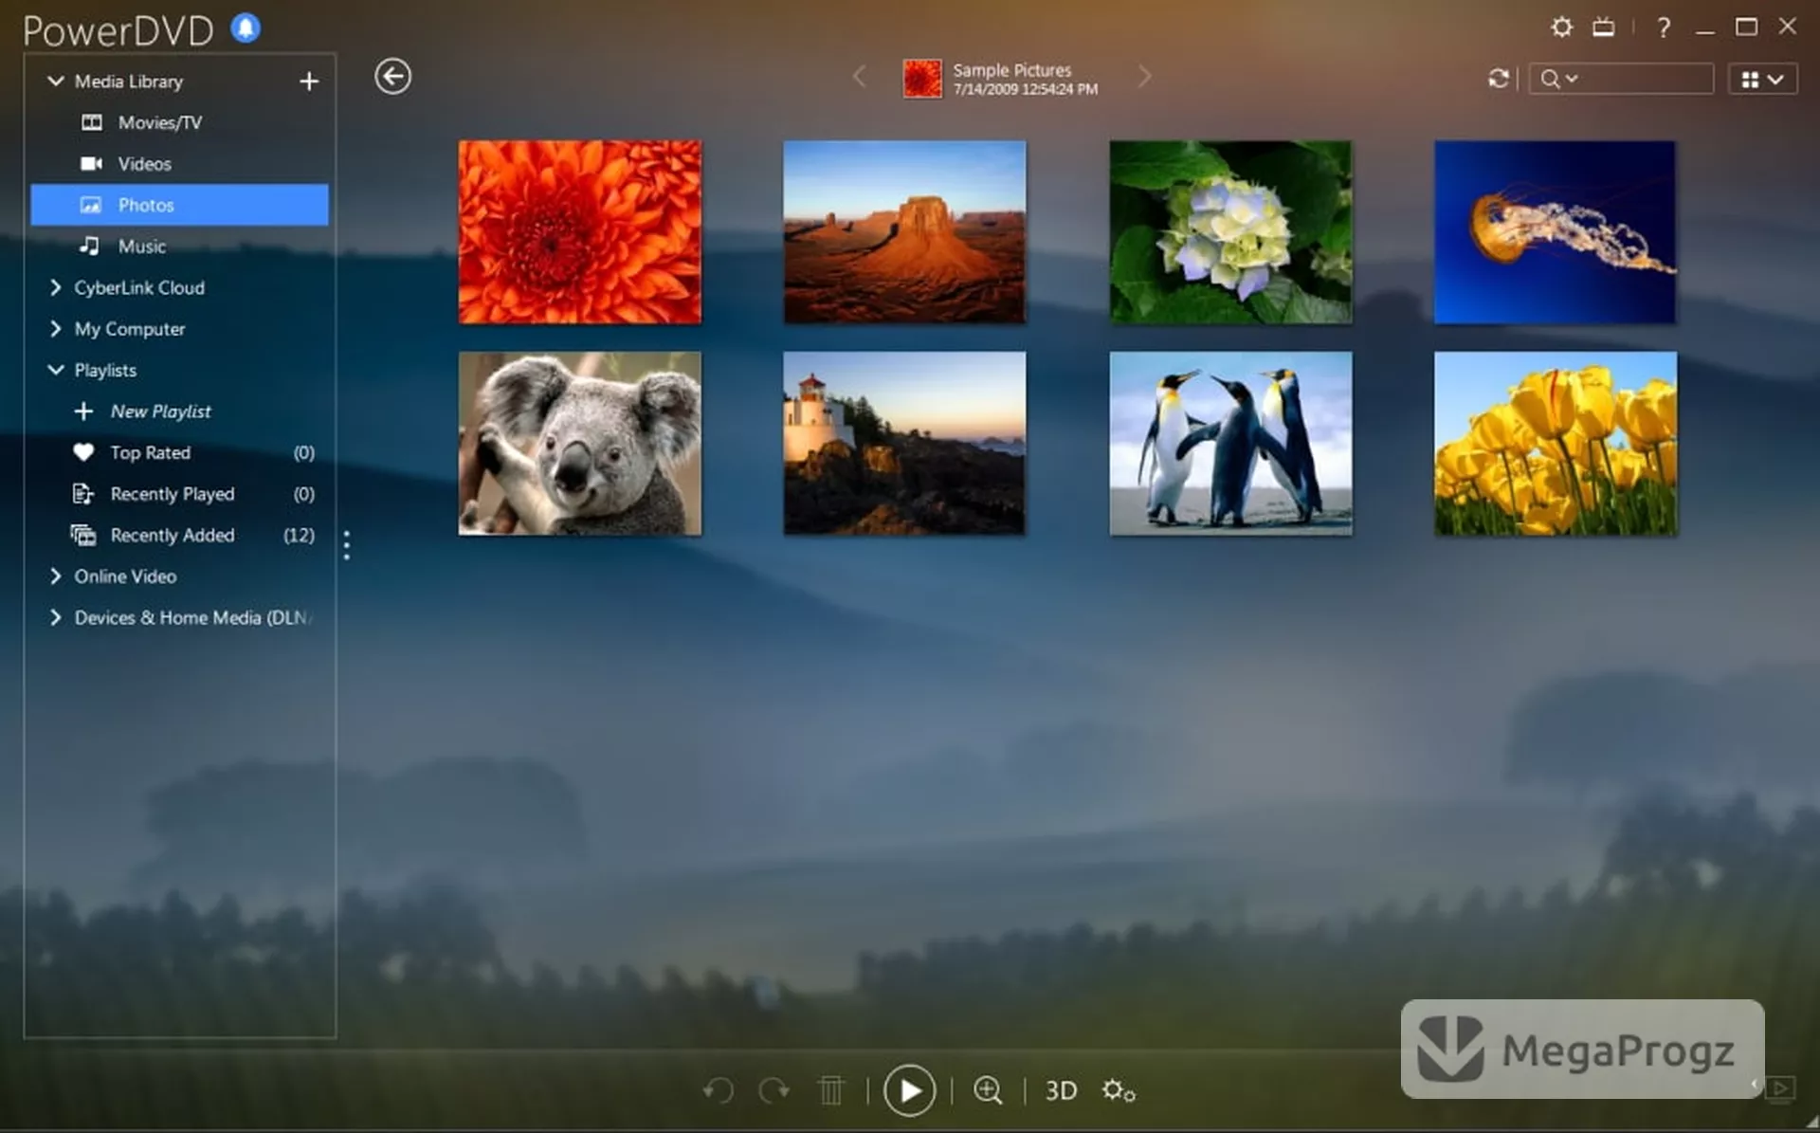Select the jellyfish photo
Viewport: 1820px width, 1133px height.
(x=1555, y=232)
